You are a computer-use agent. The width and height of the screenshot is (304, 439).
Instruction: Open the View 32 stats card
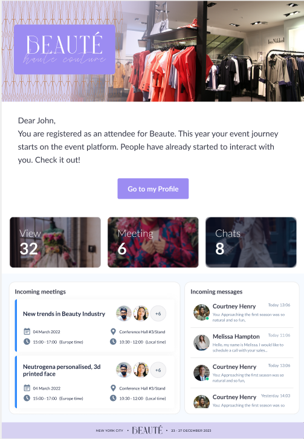pos(55,242)
